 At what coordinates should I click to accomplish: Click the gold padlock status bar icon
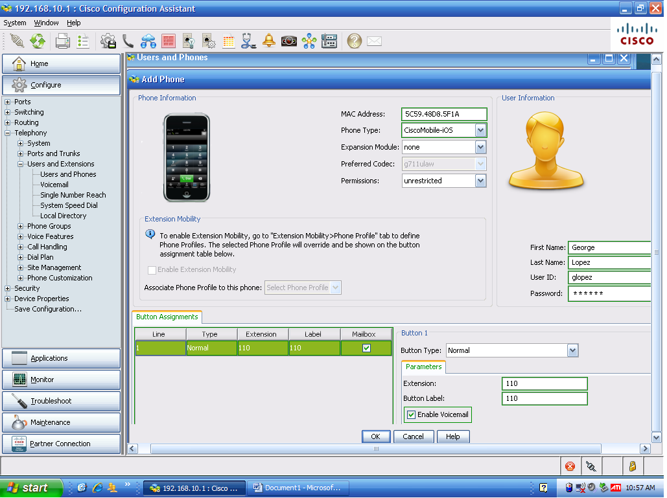(x=633, y=466)
